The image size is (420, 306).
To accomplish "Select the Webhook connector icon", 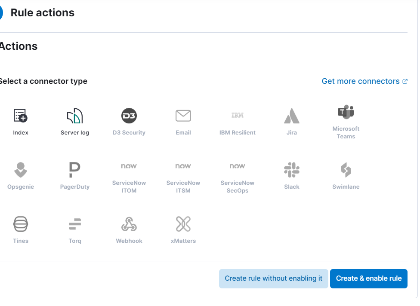I will pos(129,224).
